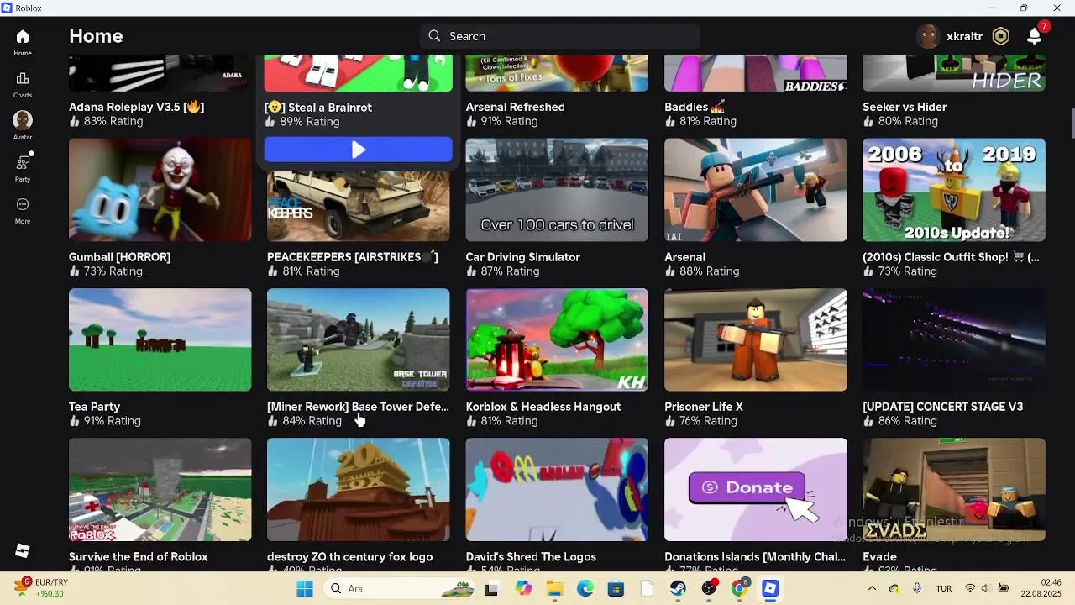
Task: Click the 87% Rating text
Action: pos(510,271)
